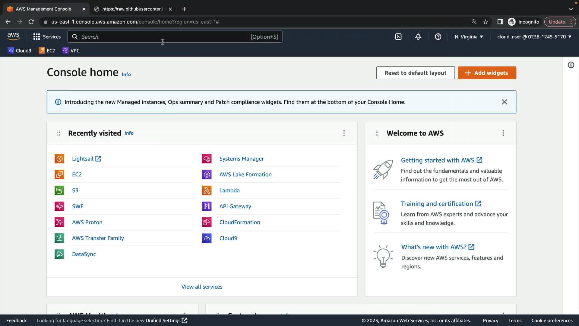Image resolution: width=579 pixels, height=326 pixels.
Task: Click the Lambda service icon
Action: coord(207,190)
